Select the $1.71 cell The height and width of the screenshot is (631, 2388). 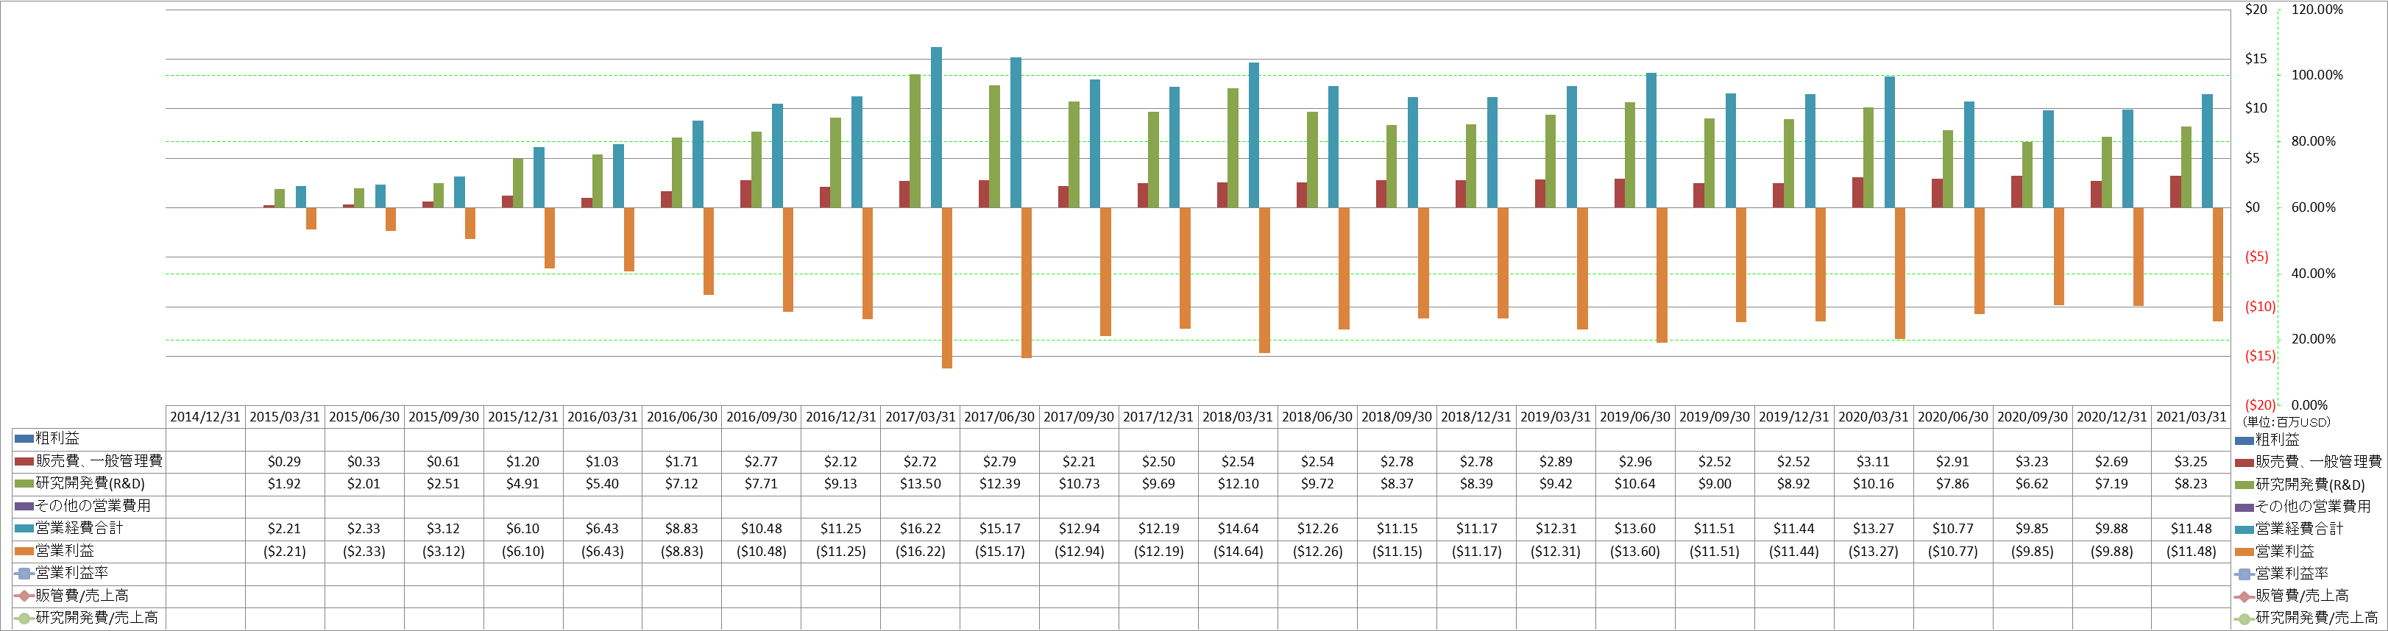point(682,461)
